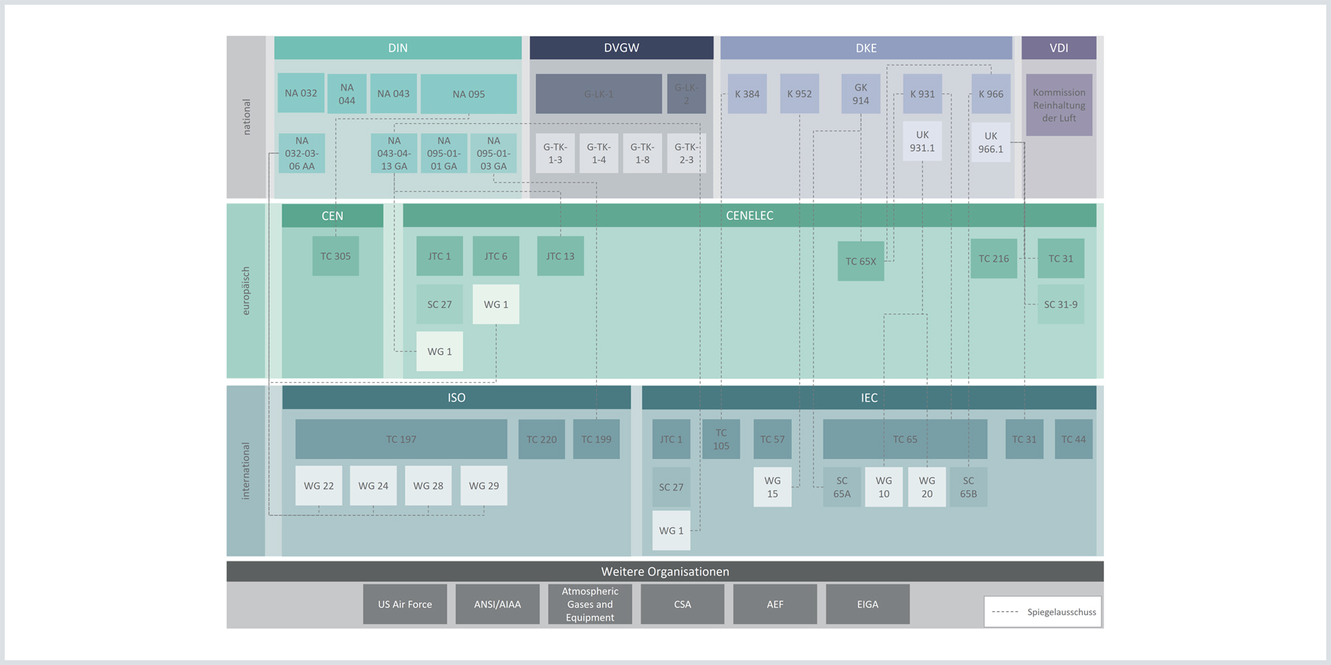Select the JTC 13 box
1331x665 pixels.
pos(560,256)
